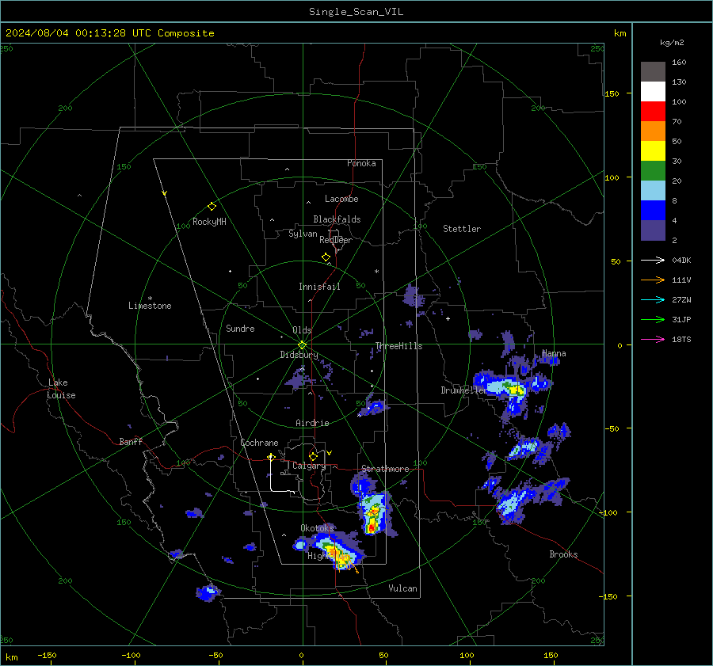Click the Sundre label
The image size is (713, 666).
pos(240,328)
